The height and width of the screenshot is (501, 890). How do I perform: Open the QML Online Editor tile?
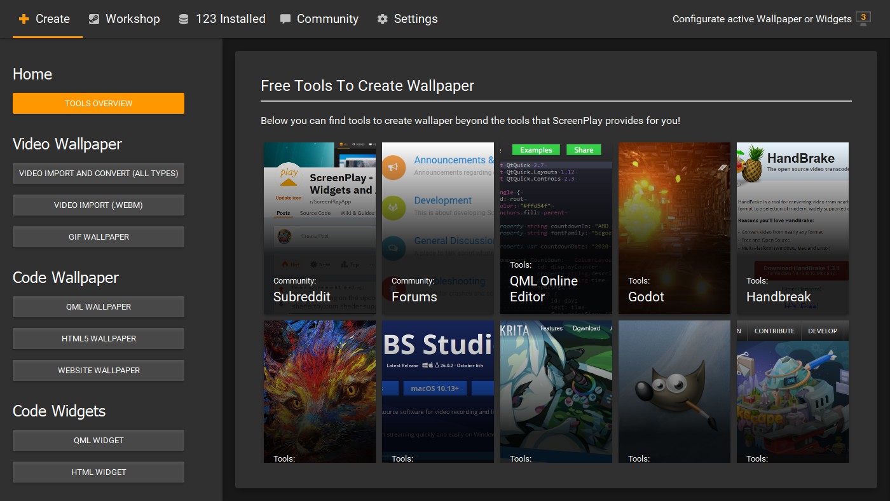(556, 228)
